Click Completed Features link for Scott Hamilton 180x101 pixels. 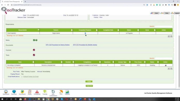click(85, 33)
